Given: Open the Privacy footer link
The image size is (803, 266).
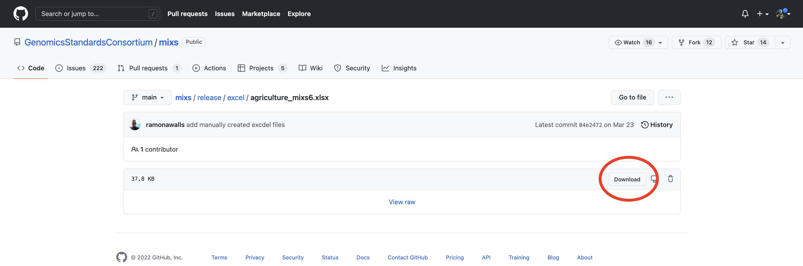Looking at the screenshot, I should click(x=255, y=258).
